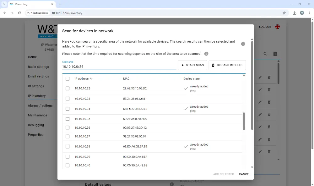
Task: Open the browser downloads icon
Action: tap(295, 13)
